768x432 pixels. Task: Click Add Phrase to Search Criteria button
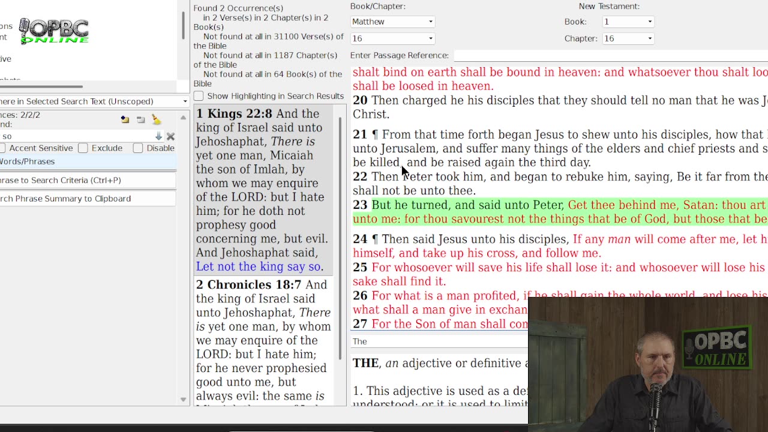coord(88,180)
